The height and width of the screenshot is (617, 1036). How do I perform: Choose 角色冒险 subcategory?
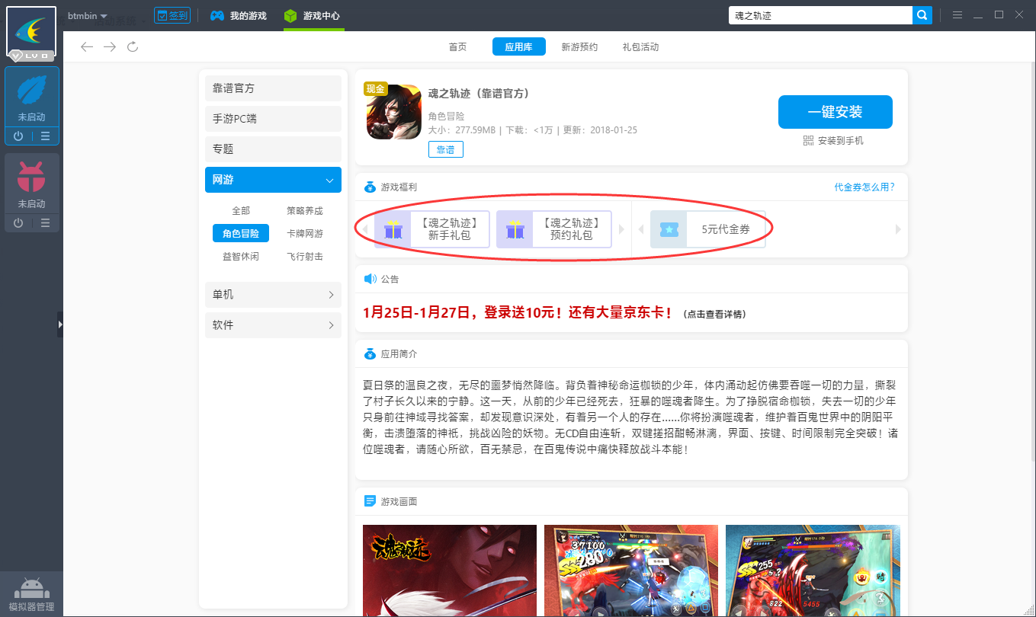(x=241, y=234)
